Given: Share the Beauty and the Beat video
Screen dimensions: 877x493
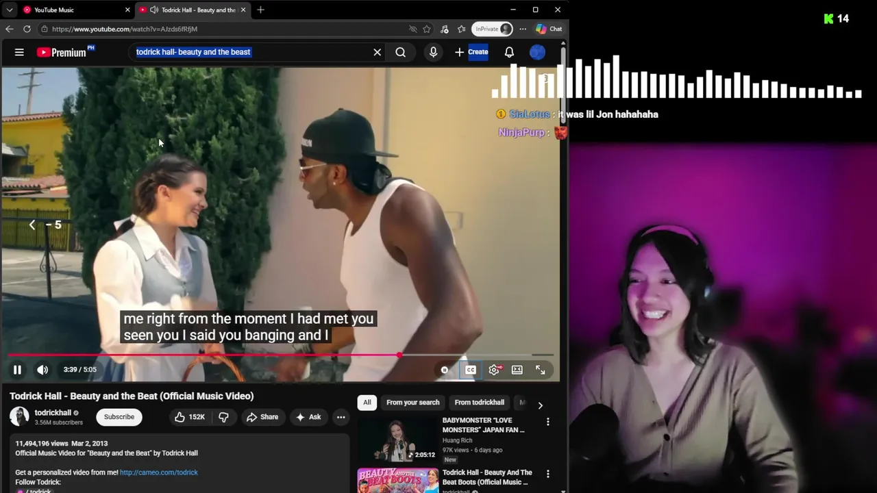Looking at the screenshot, I should (262, 417).
